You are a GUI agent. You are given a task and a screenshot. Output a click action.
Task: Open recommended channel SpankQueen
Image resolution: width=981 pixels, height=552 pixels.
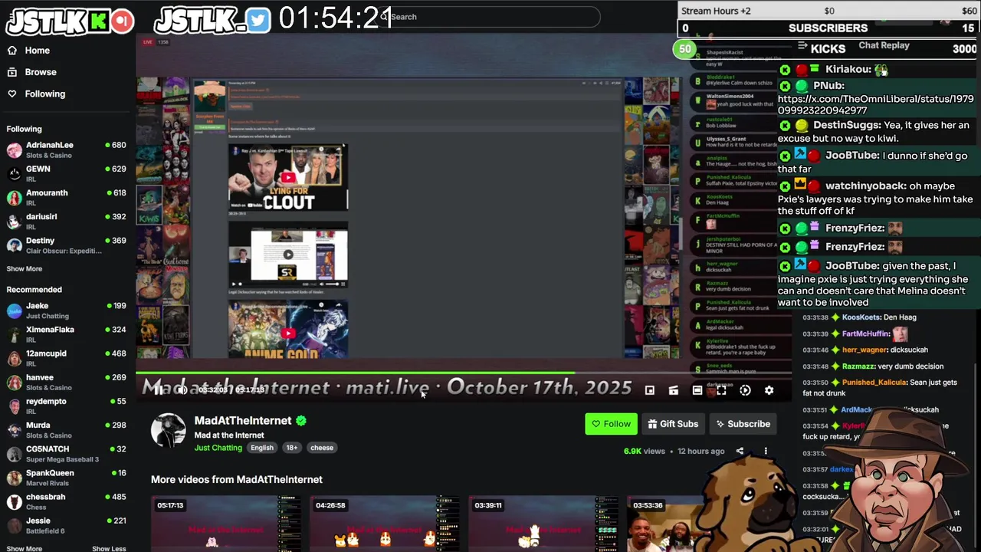click(x=66, y=478)
